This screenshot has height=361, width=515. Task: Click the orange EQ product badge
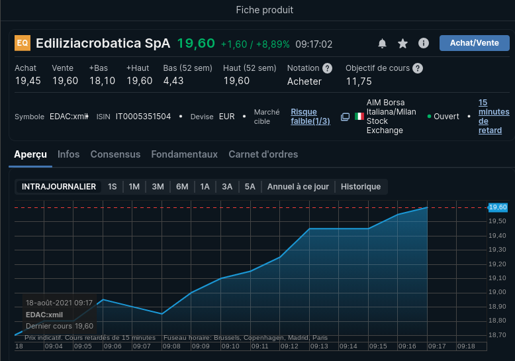coord(23,43)
